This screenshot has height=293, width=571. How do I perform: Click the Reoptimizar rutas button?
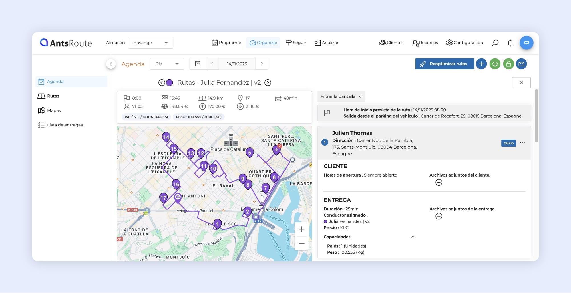[x=444, y=64]
